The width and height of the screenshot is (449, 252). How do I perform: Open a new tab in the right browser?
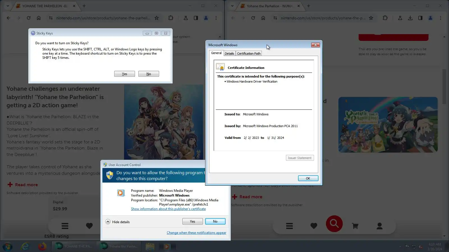tap(309, 6)
